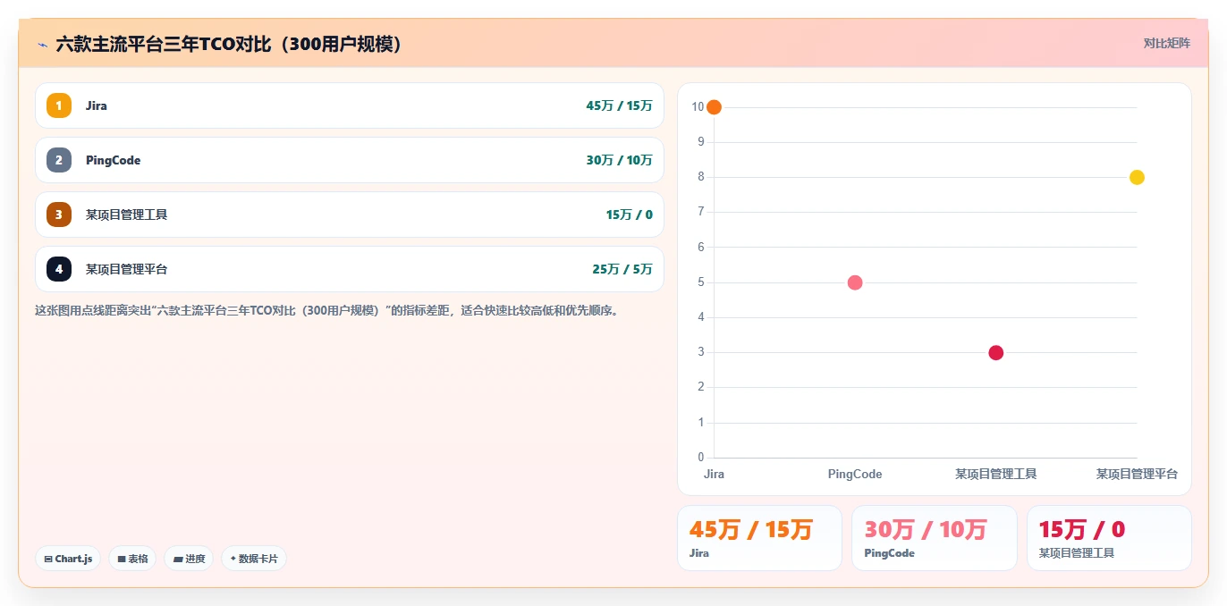Screen dimensions: 1227x606
Task: Click the Chart.js tag chip
Action: pos(68,559)
